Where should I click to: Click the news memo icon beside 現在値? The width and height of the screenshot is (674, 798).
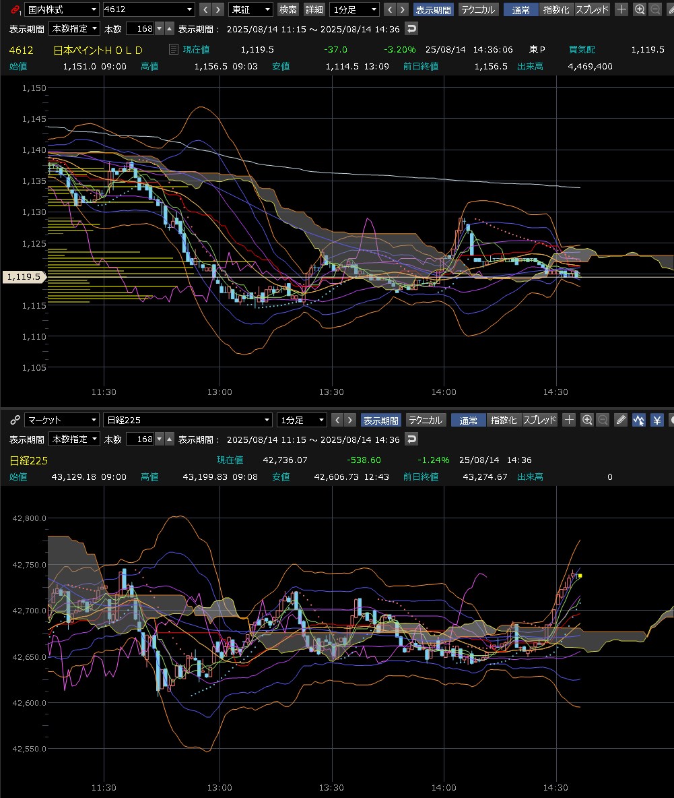point(173,49)
